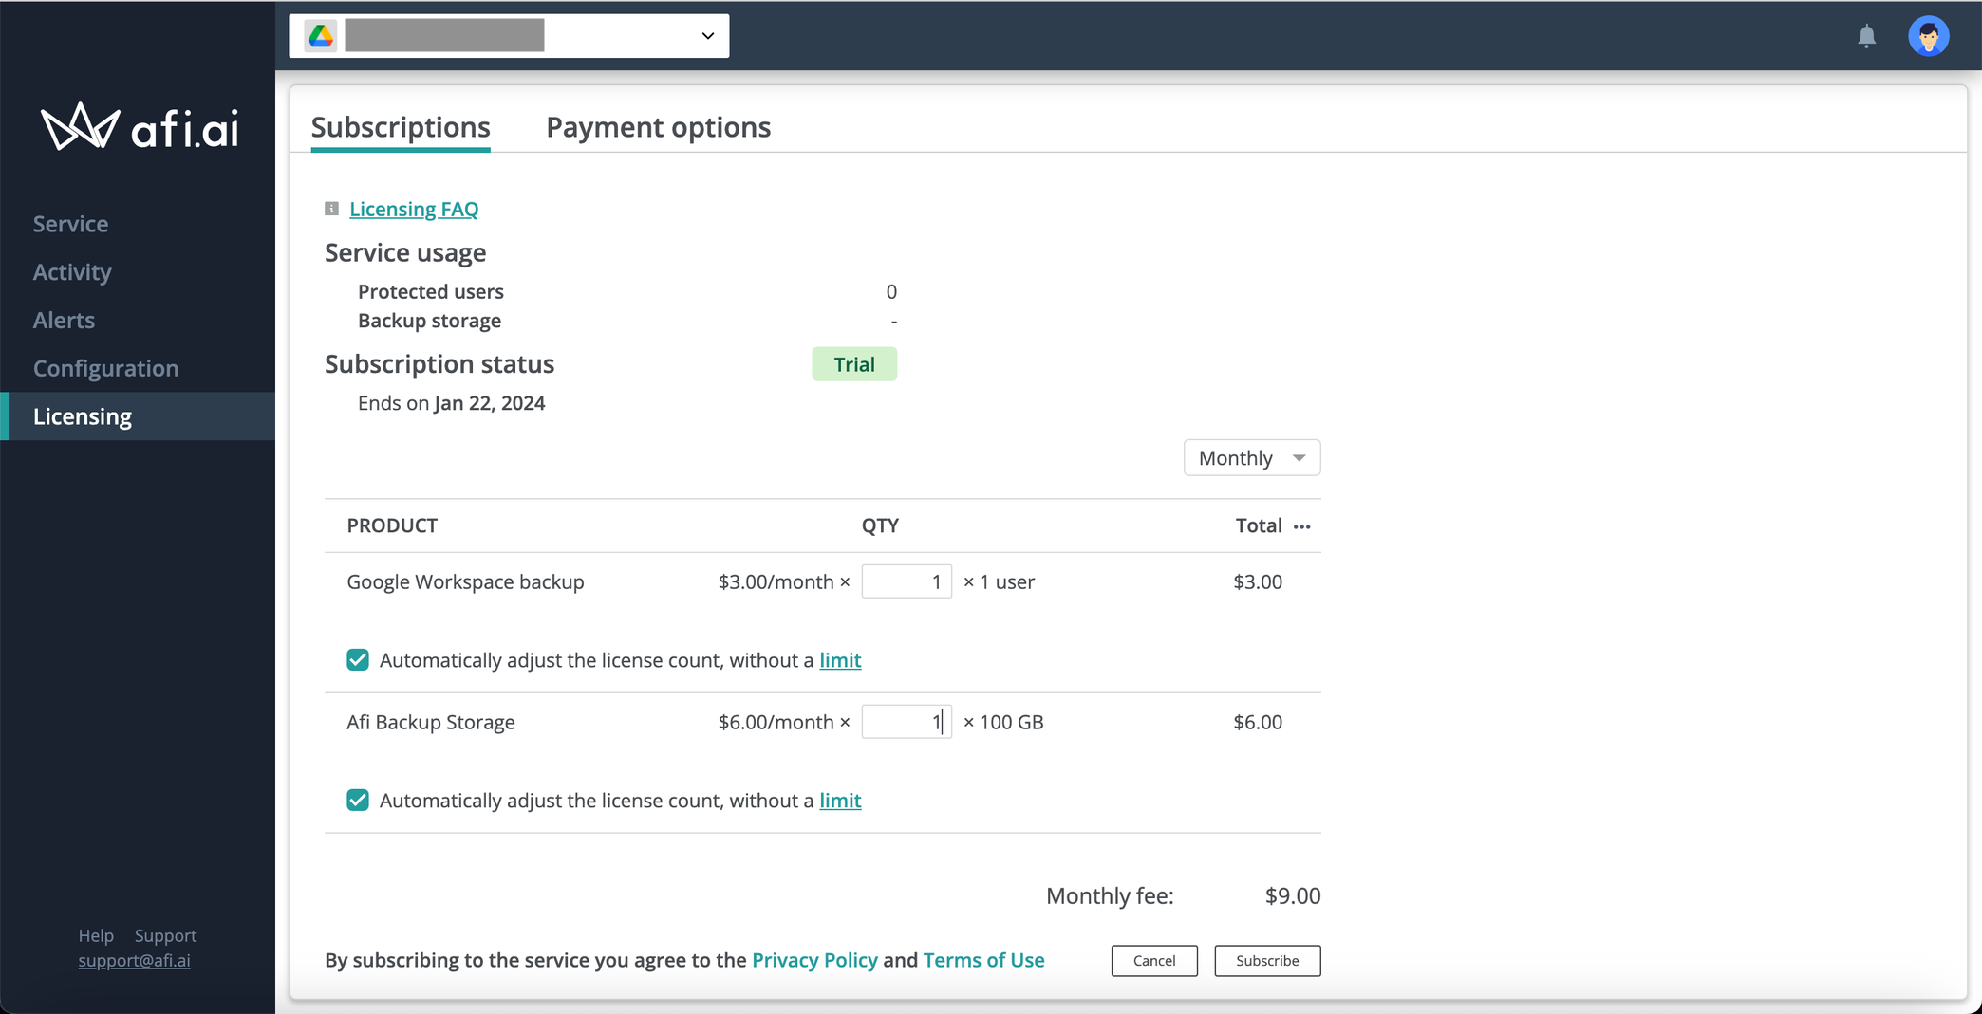Click the 'Backup storage' label
Screen dimensions: 1982x1014
429,321
